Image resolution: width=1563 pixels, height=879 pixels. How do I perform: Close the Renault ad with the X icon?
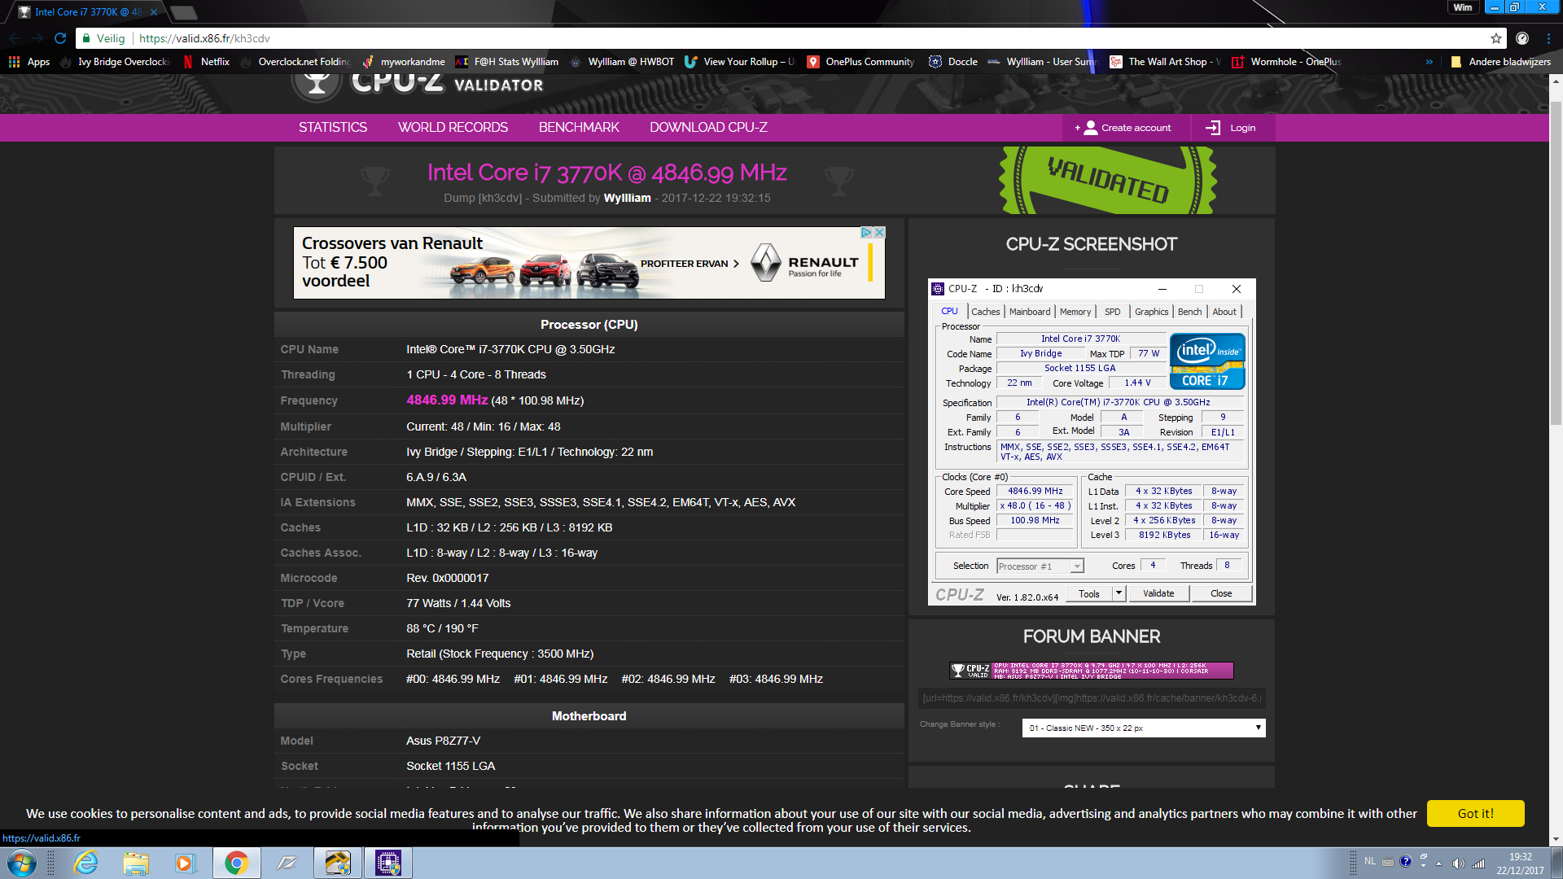click(879, 233)
